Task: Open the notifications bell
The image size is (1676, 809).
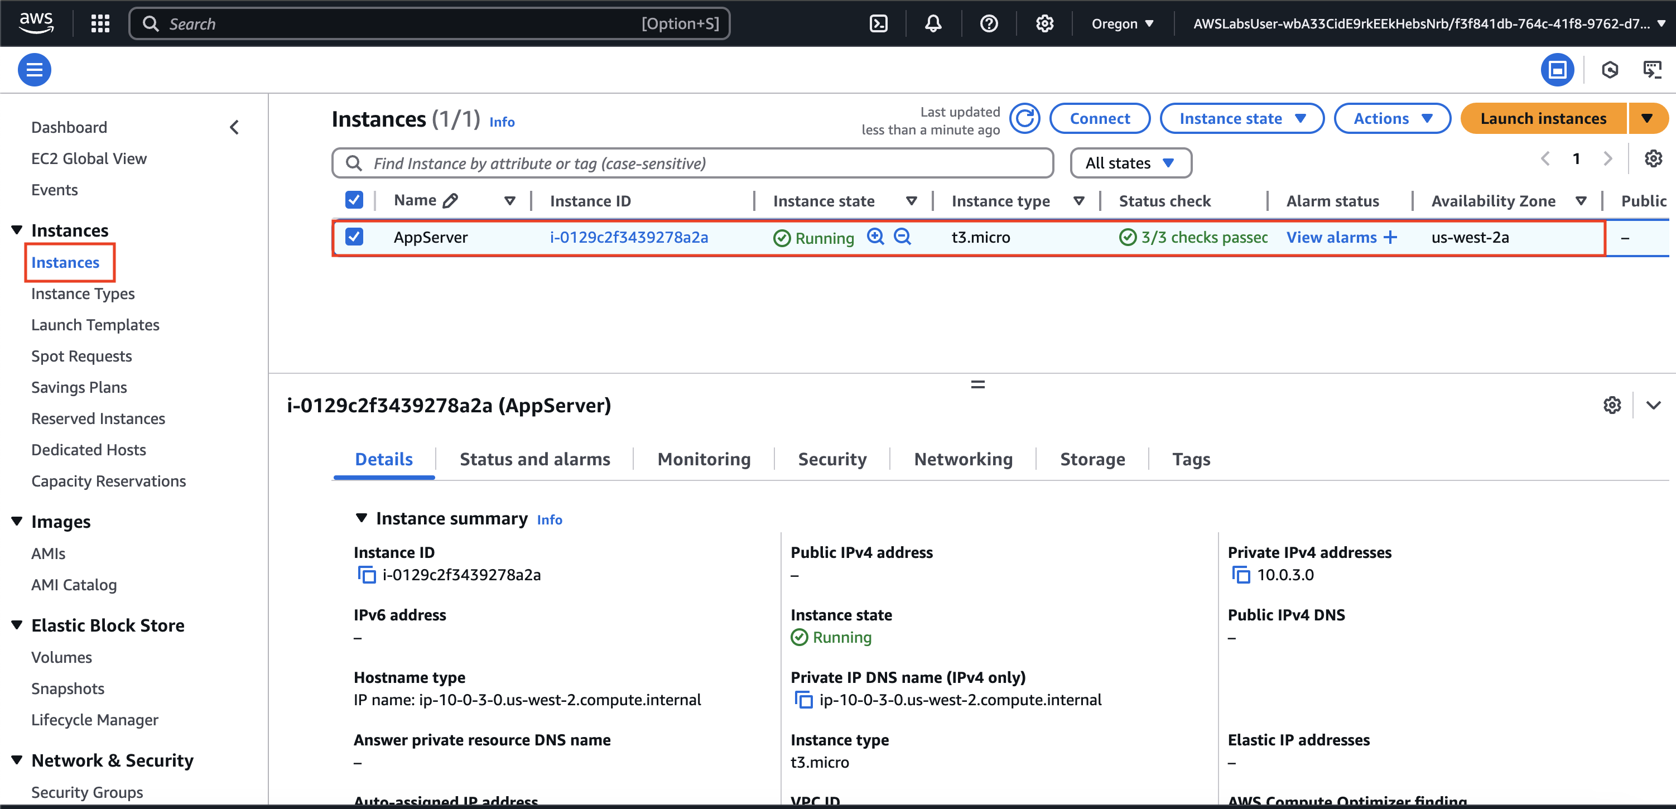Action: click(x=933, y=24)
